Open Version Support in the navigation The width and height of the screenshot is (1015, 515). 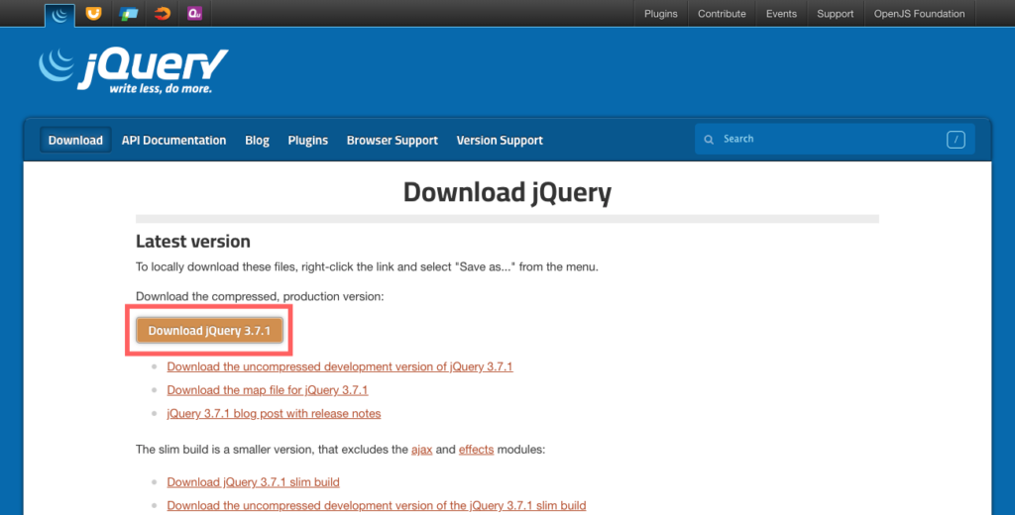coord(500,141)
